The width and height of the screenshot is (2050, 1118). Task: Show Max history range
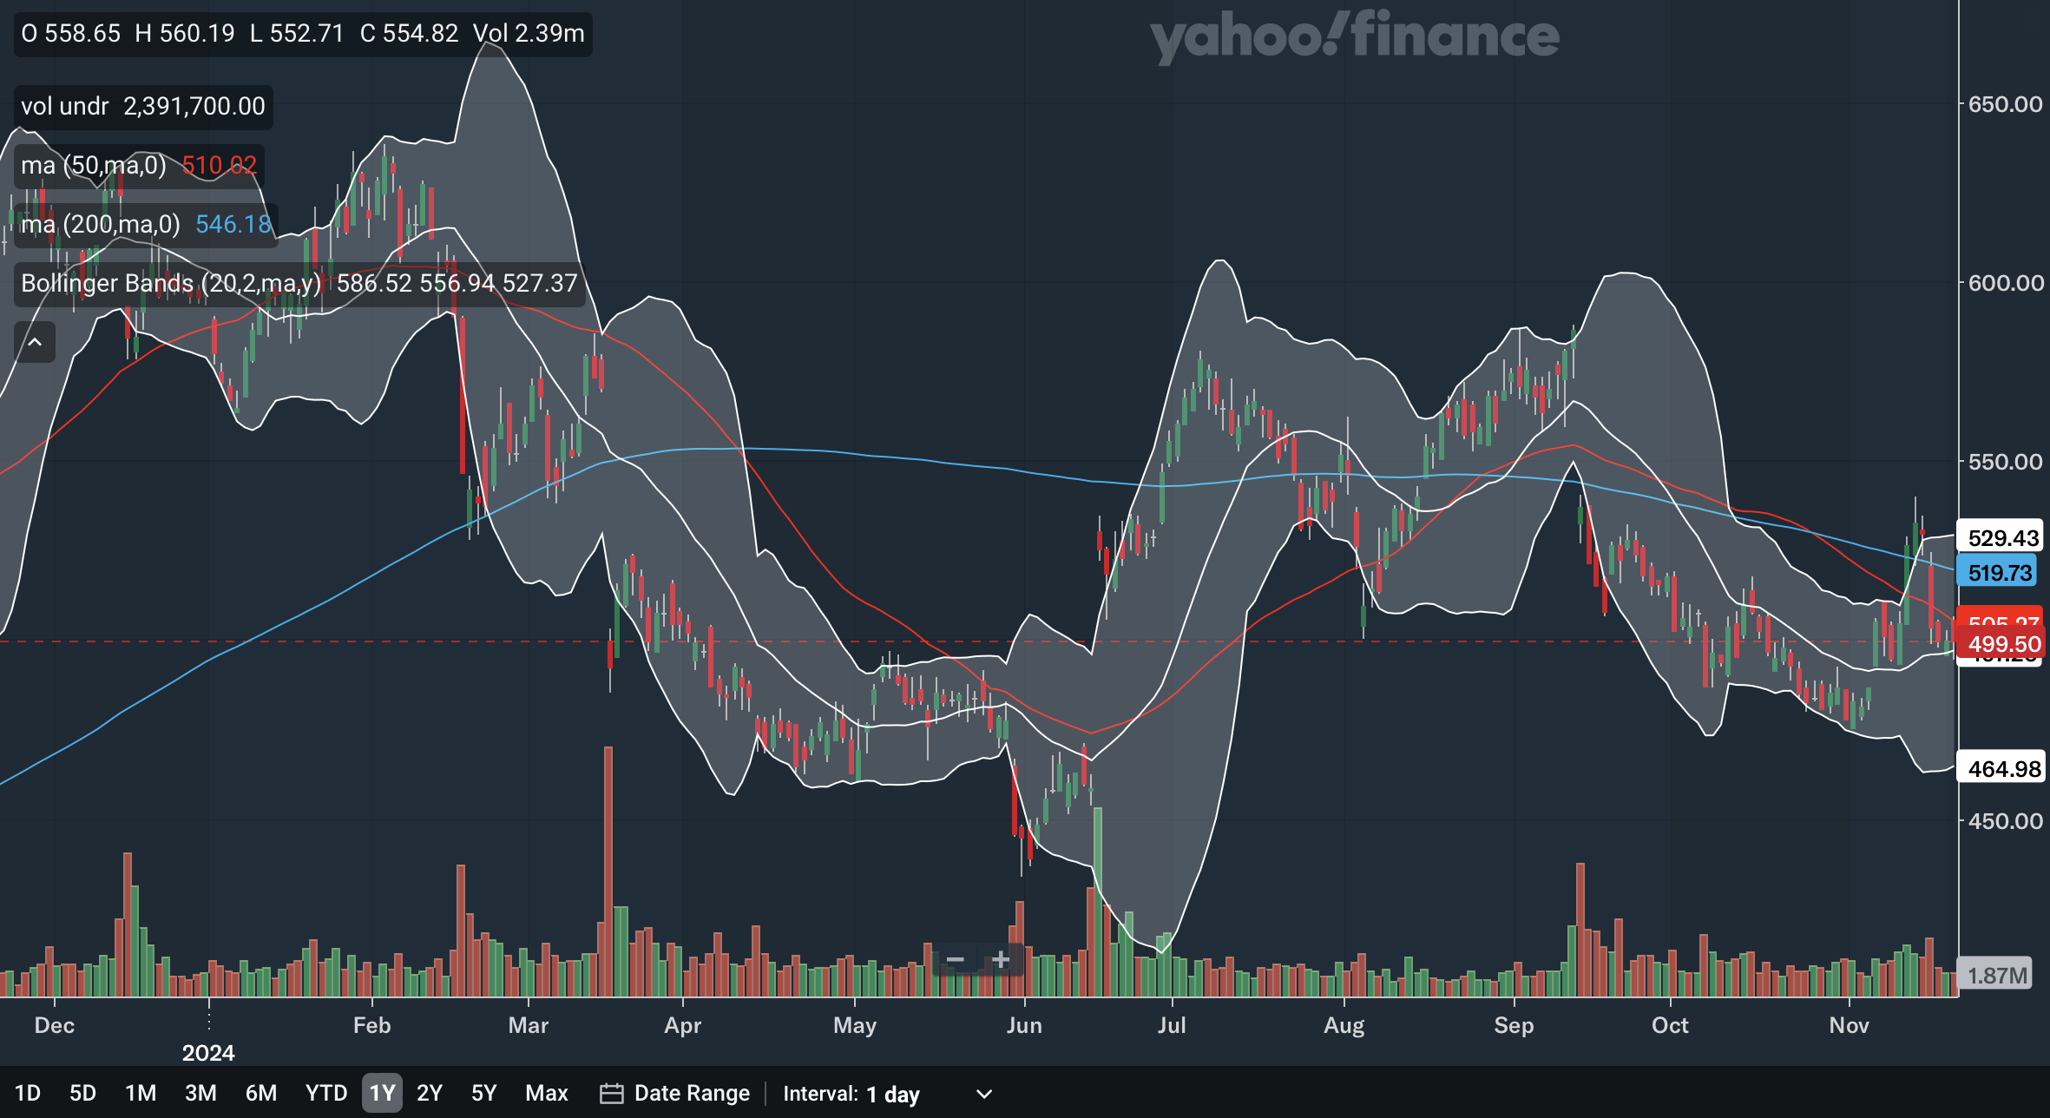click(546, 1093)
